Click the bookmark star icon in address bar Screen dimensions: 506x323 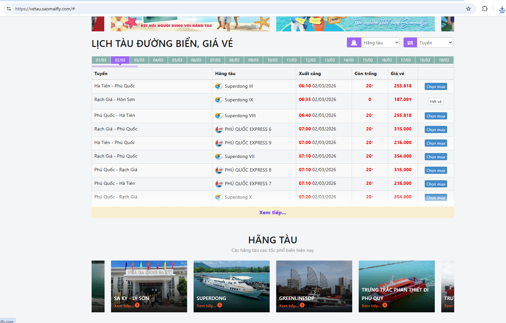tap(468, 9)
